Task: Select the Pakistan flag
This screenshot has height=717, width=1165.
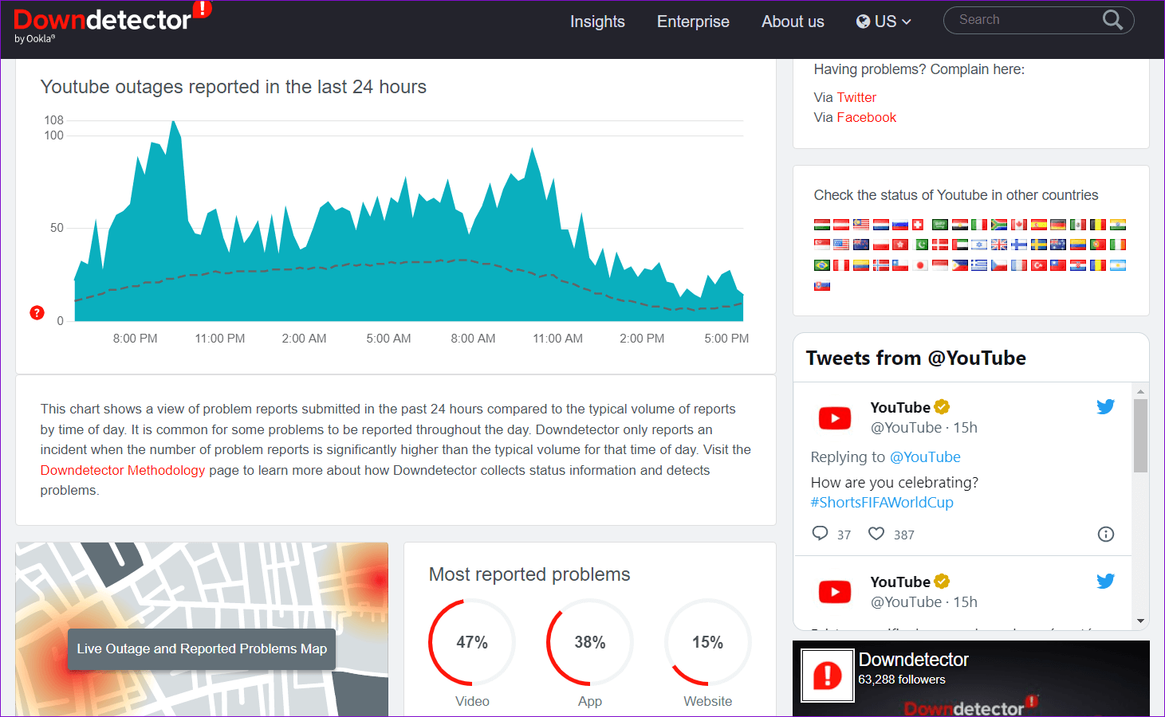Action: tap(920, 245)
